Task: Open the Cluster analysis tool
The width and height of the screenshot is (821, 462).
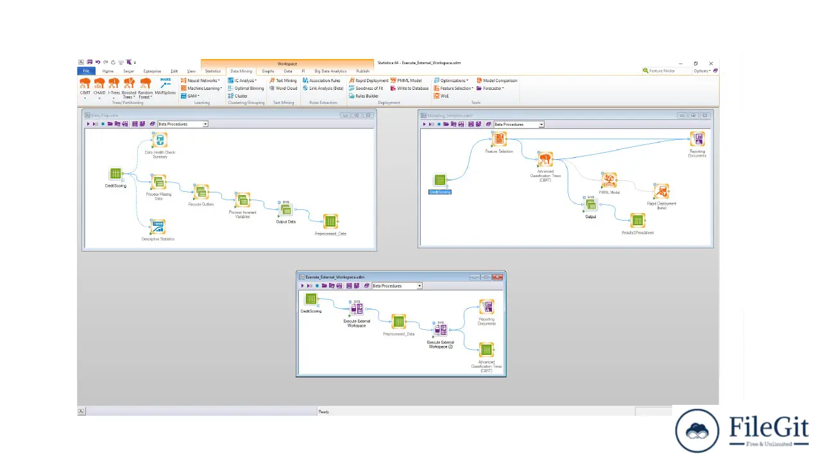Action: (x=238, y=96)
